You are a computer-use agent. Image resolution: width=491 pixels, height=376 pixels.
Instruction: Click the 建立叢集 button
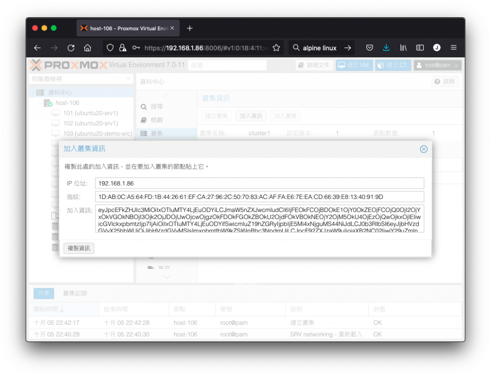[216, 116]
